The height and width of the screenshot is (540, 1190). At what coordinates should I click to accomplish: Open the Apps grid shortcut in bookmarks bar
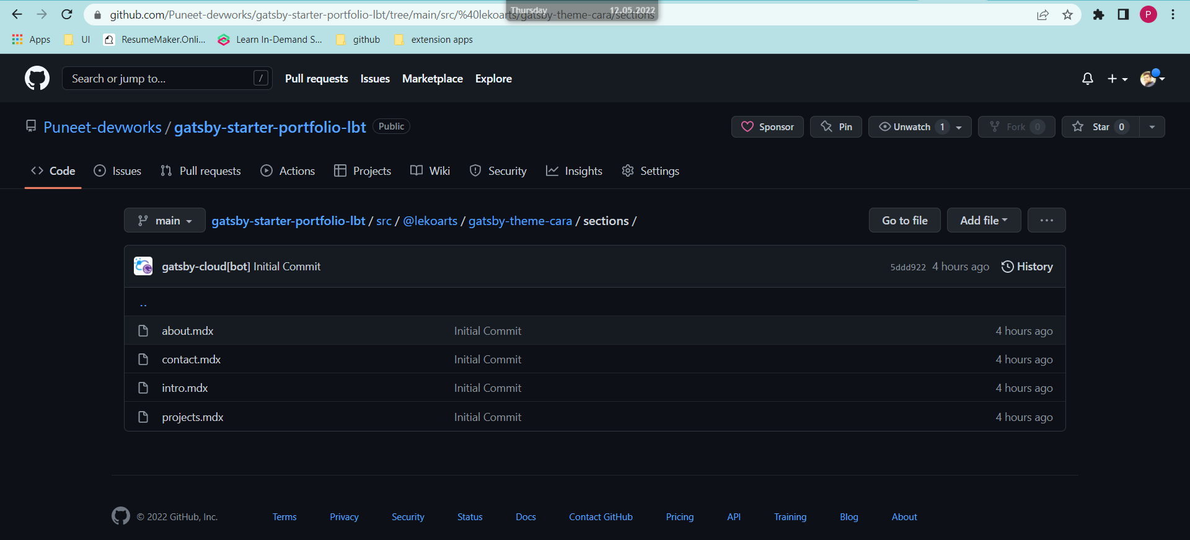point(31,40)
